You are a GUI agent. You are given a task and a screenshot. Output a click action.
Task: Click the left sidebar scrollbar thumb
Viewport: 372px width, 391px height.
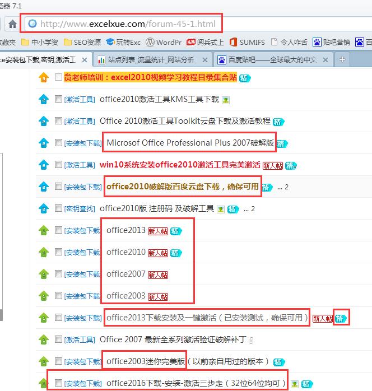click(x=1, y=315)
